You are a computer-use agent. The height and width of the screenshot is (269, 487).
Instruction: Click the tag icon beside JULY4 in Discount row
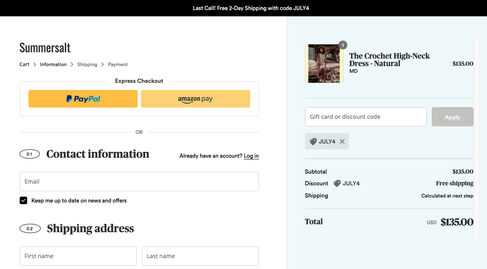(x=337, y=183)
